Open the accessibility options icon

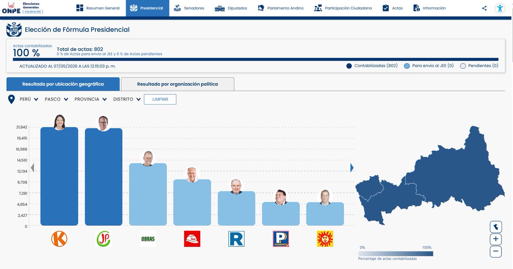pyautogui.click(x=500, y=8)
